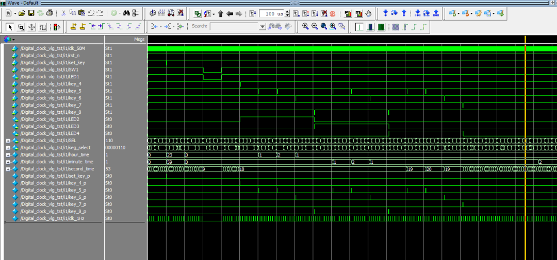The width and height of the screenshot is (557, 260).
Task: Select the minute_time signal name
Action: [57, 162]
